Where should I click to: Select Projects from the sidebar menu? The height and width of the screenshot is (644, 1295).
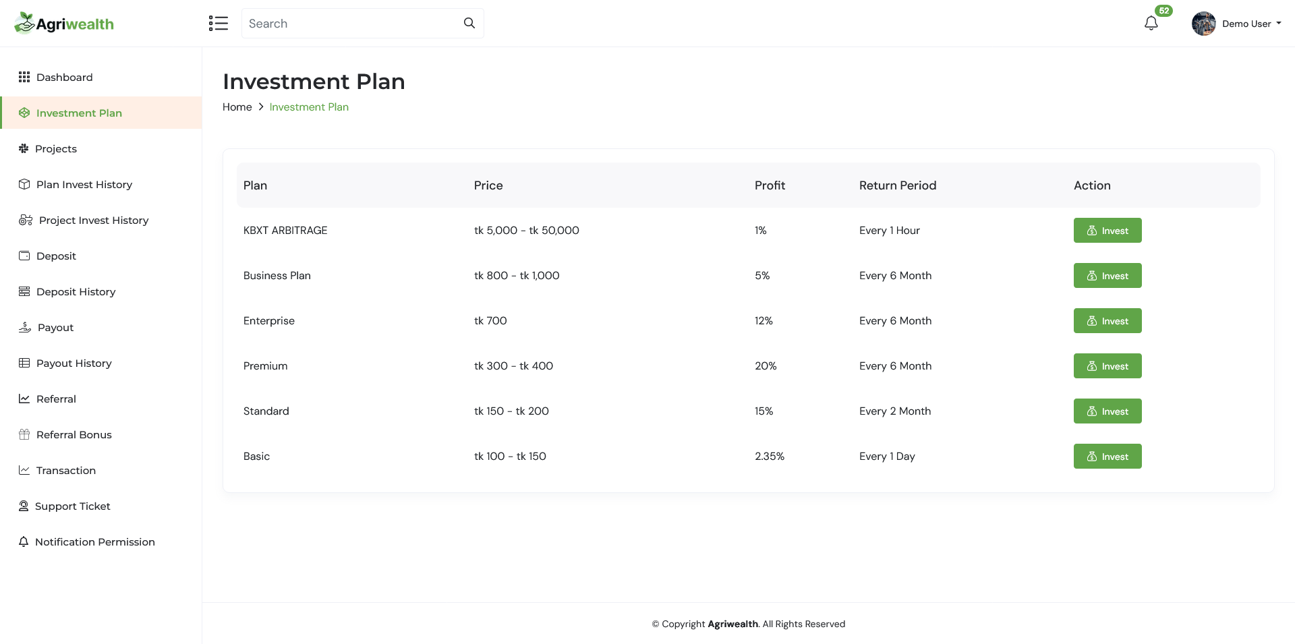56,148
